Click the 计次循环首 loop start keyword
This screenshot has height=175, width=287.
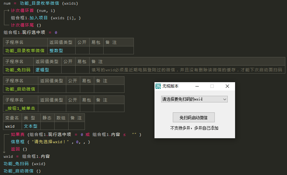(x=22, y=11)
